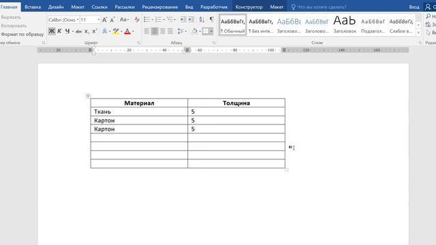Toggle italic formatting (К)

pyautogui.click(x=59, y=31)
